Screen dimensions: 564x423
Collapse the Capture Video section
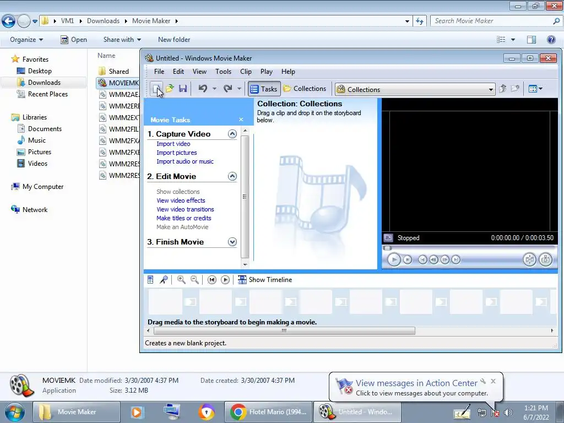click(232, 134)
